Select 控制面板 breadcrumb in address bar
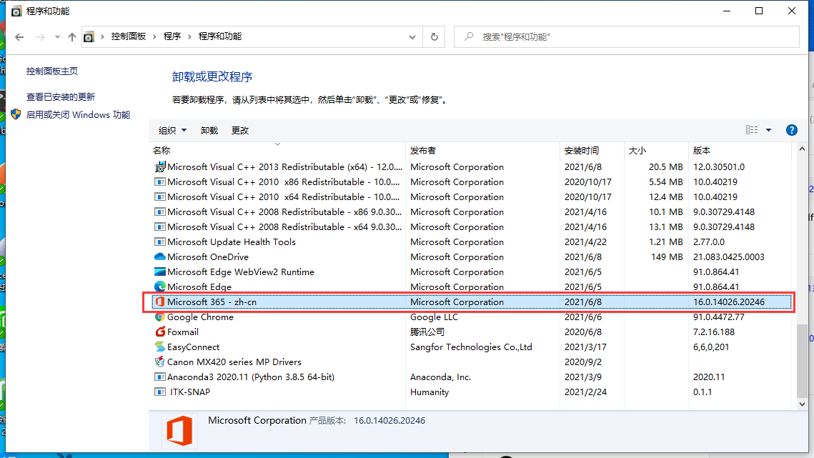Screen dimensions: 814x458 128,36
